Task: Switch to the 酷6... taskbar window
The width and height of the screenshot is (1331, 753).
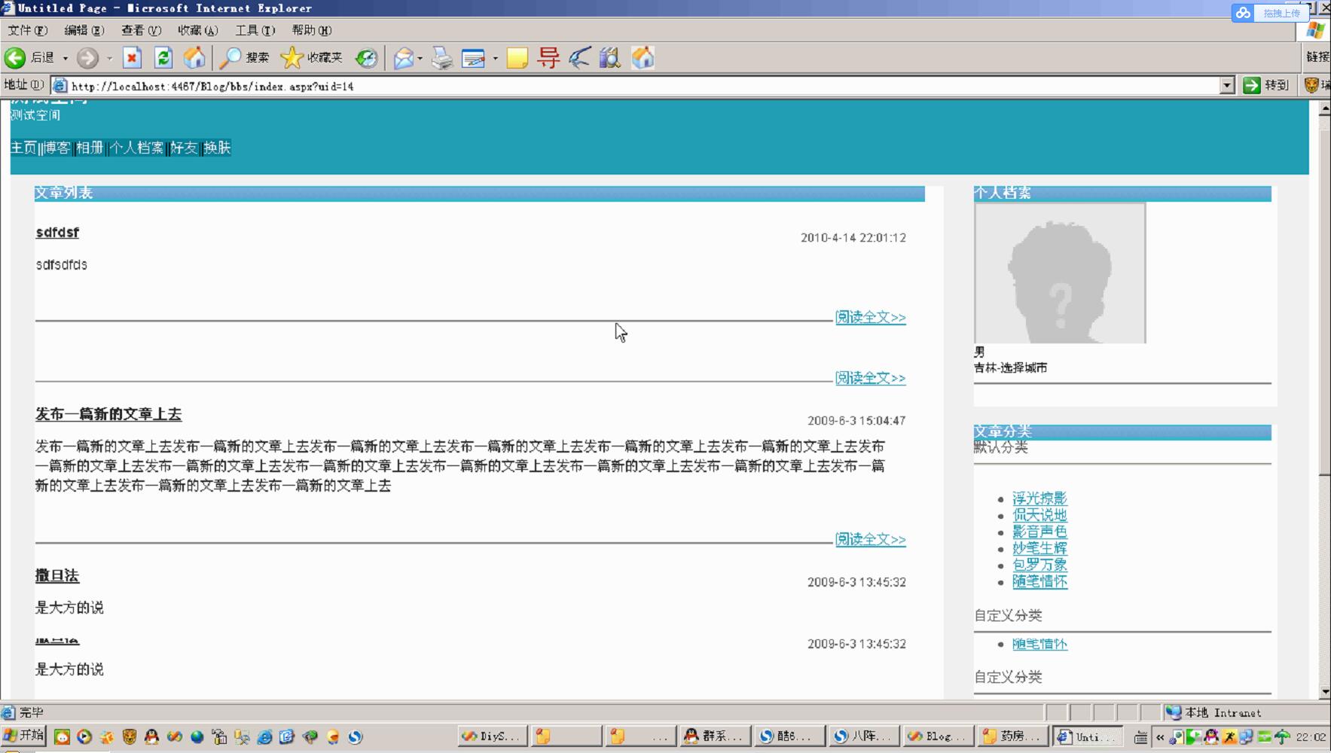Action: 789,736
